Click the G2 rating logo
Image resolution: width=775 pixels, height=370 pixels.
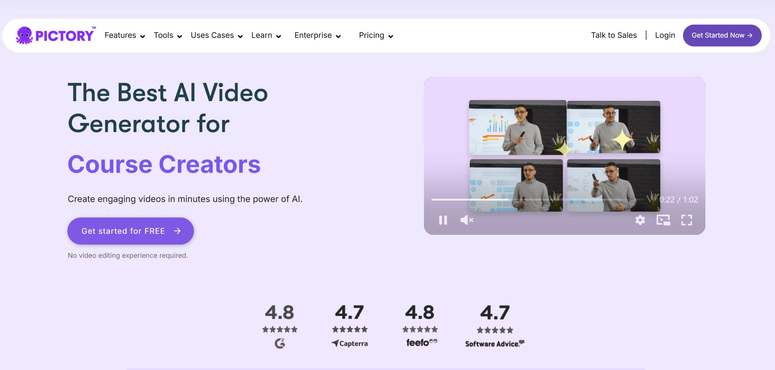pyautogui.click(x=280, y=343)
